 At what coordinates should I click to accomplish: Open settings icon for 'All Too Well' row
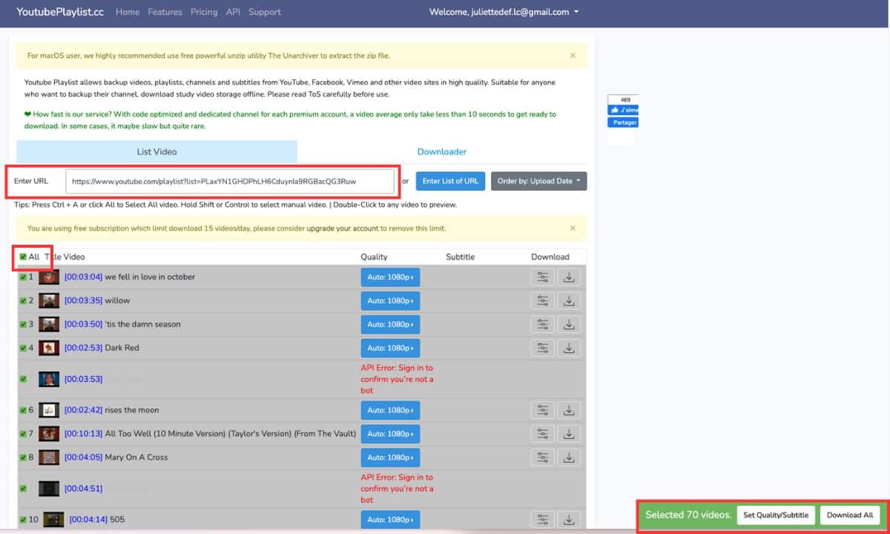coord(543,435)
